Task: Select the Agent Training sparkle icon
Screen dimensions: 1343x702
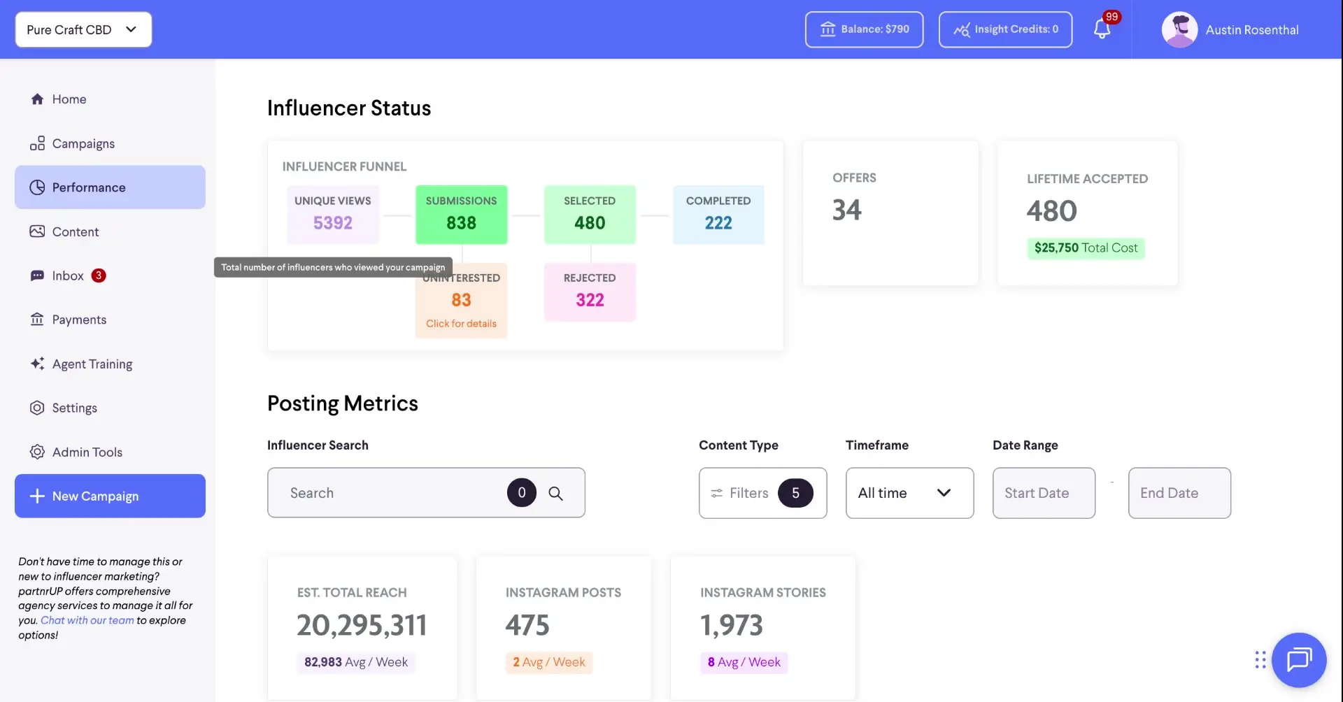Action: [x=37, y=364]
